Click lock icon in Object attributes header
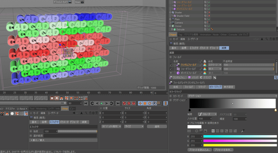The width and height of the screenshot is (278, 153). coord(271,39)
